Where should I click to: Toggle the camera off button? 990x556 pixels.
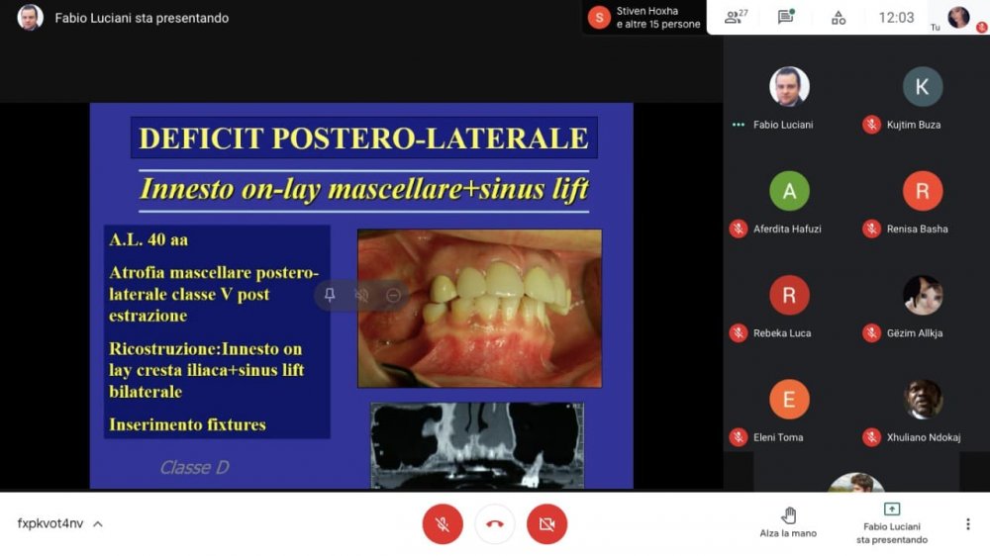[x=546, y=523]
